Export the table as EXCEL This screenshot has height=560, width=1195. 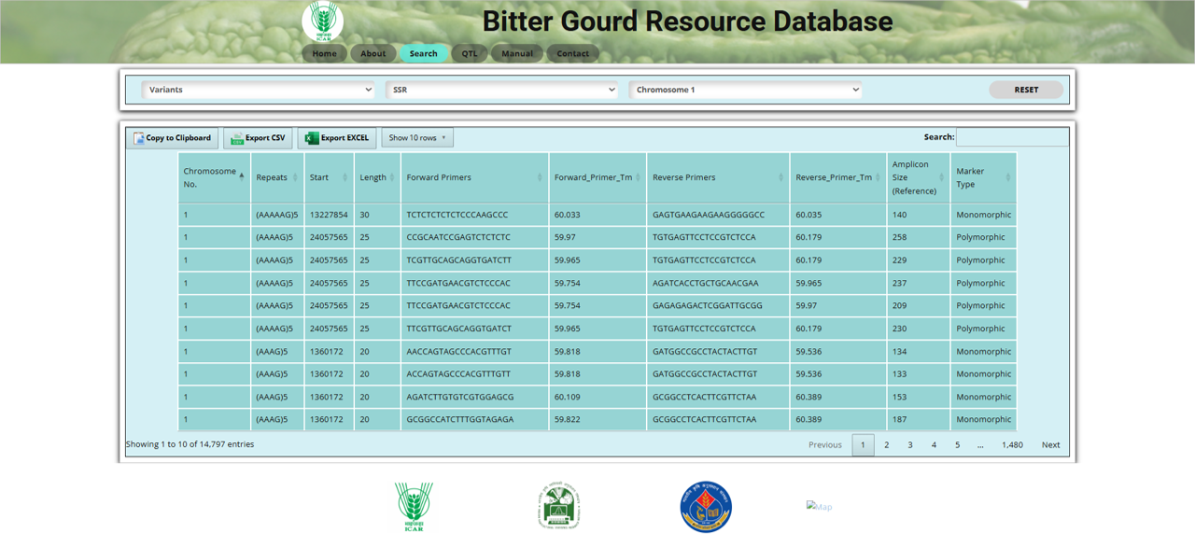point(337,138)
